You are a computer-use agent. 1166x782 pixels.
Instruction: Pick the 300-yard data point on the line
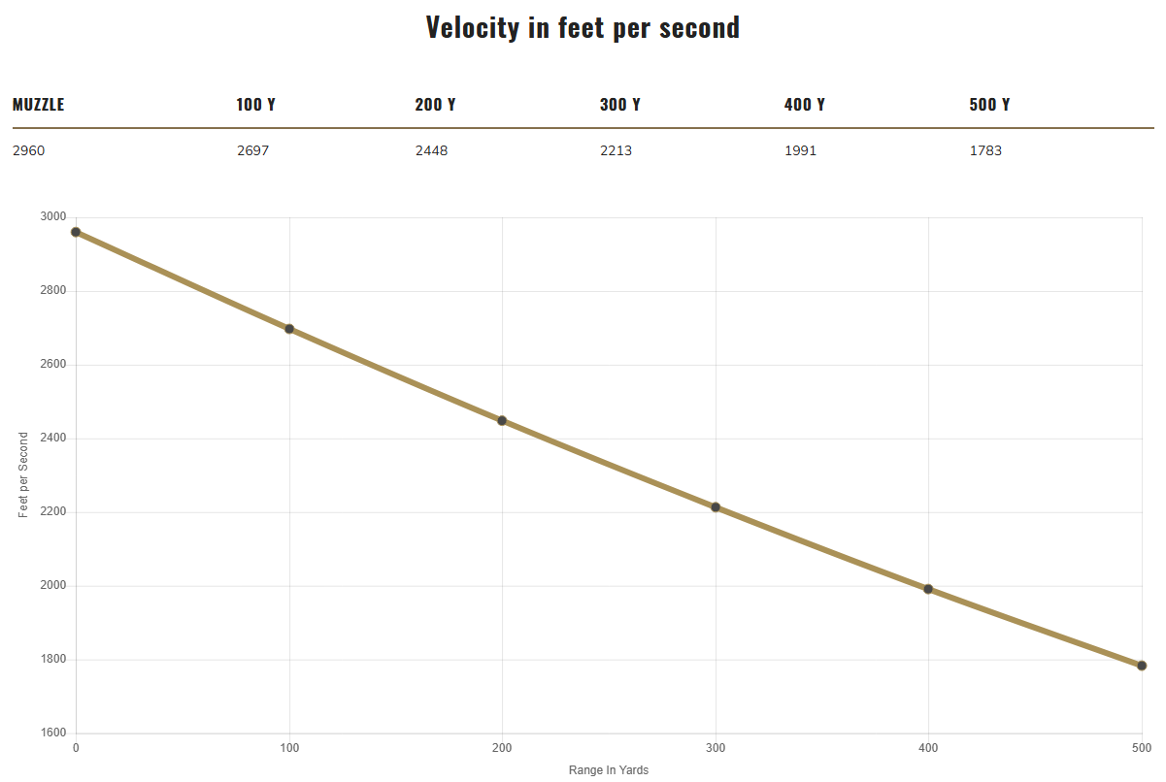[716, 507]
